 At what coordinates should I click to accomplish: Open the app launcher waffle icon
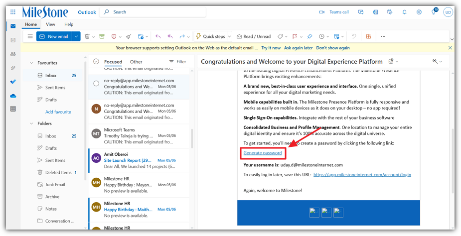point(13,12)
